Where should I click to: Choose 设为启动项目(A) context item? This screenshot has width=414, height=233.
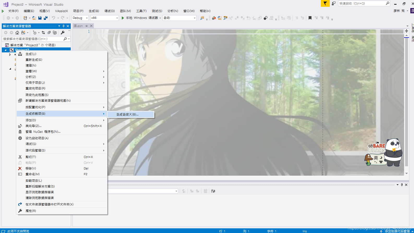click(62, 138)
